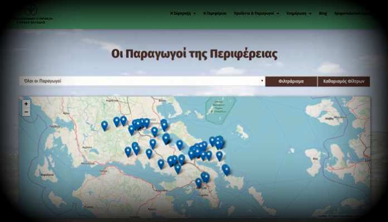Open the 'Όλοι οι Παραγωγοί' producers dropdown
Viewport: 388px width, 222px height.
pyautogui.click(x=142, y=81)
